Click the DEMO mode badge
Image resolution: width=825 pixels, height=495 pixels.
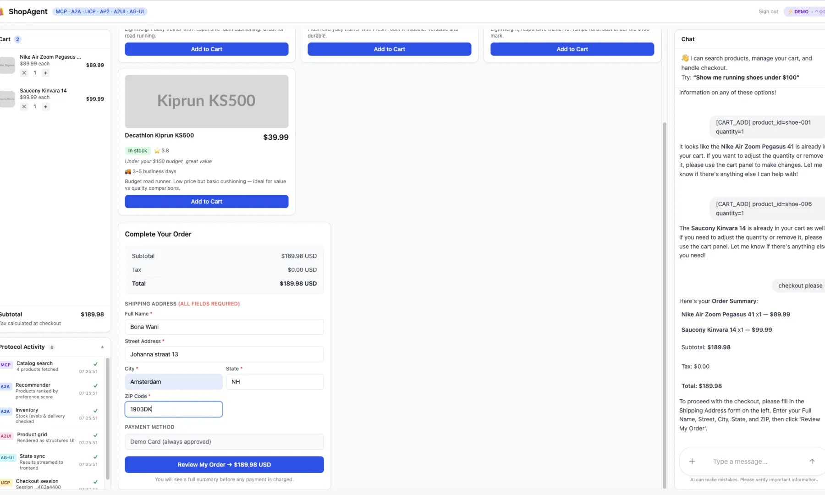pyautogui.click(x=804, y=11)
